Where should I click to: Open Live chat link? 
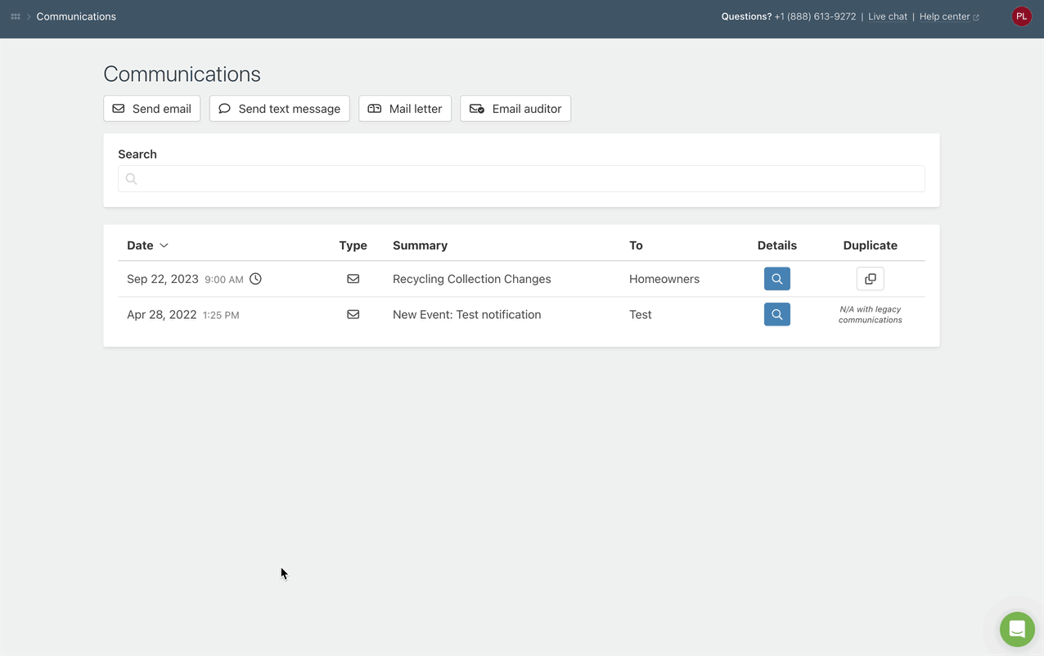887,16
